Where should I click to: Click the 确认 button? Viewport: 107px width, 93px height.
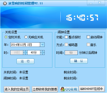click(x=79, y=61)
